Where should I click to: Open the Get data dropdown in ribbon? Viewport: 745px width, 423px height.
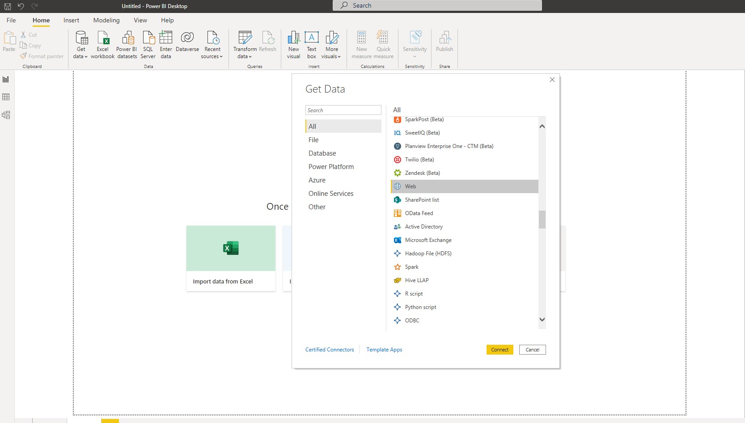tap(81, 45)
